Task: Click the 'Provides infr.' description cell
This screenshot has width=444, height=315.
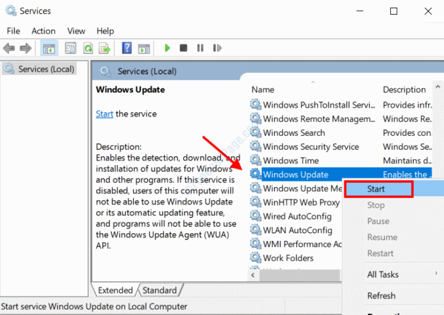Action: tap(407, 105)
